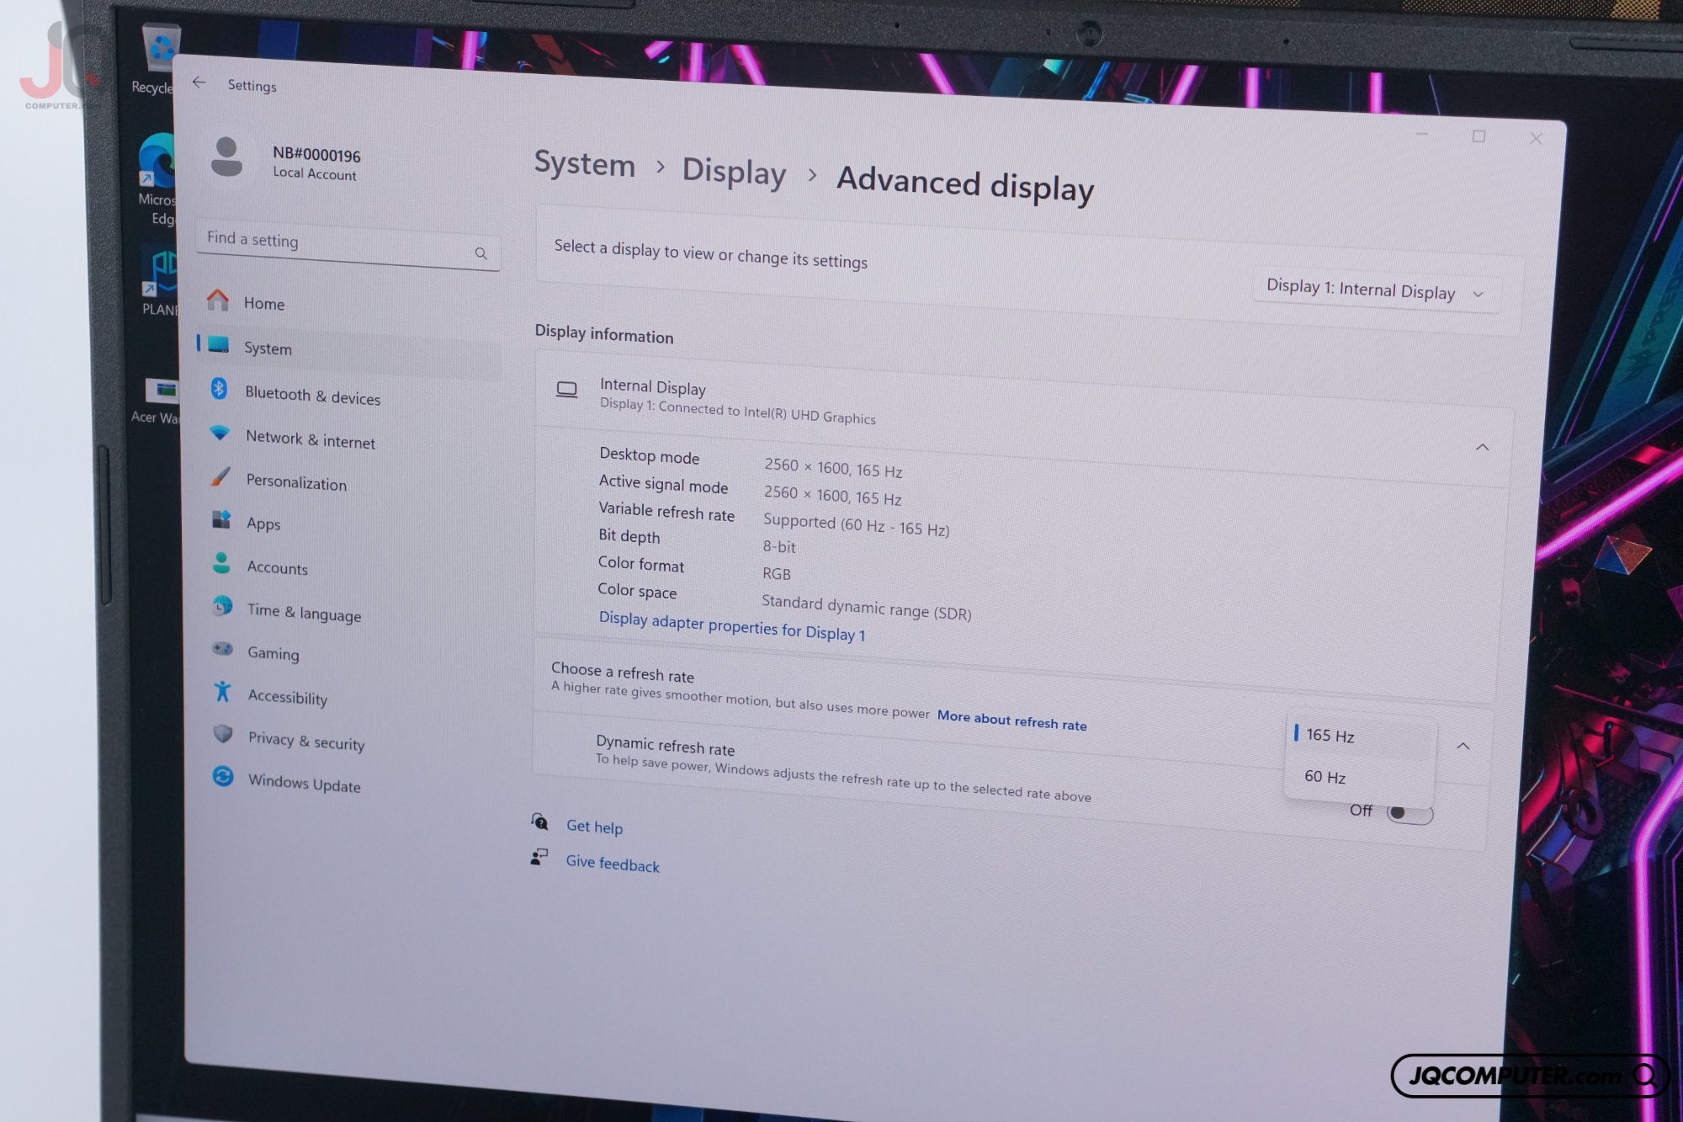
Task: Open Display adapter properties for Display 1
Action: click(732, 625)
